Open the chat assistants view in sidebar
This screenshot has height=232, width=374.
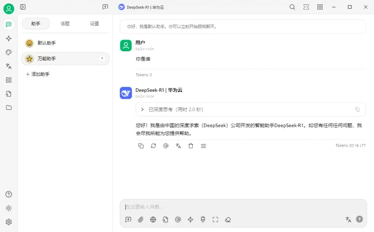pyautogui.click(x=9, y=24)
